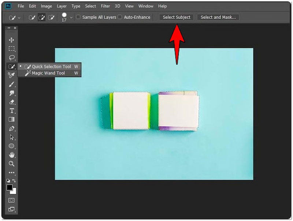Screen dimensions: 293x221
Task: Open the brush size picker dropdown
Action: tap(71, 18)
